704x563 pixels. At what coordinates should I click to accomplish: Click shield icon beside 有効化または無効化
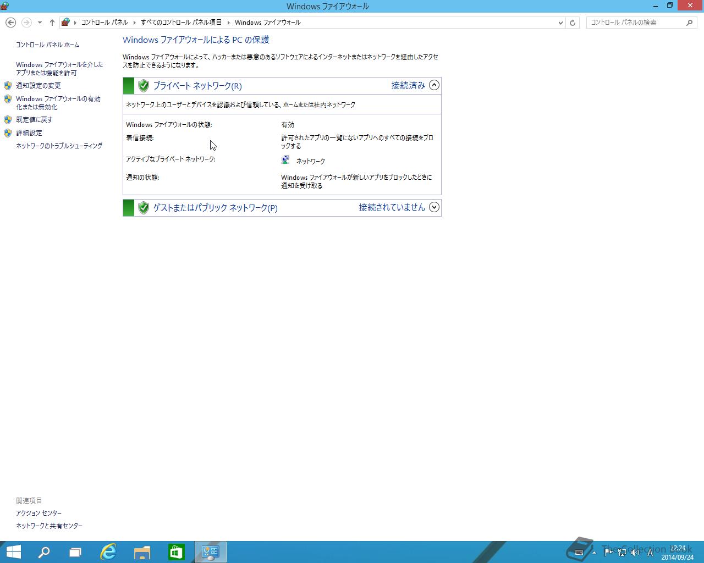[x=8, y=99]
